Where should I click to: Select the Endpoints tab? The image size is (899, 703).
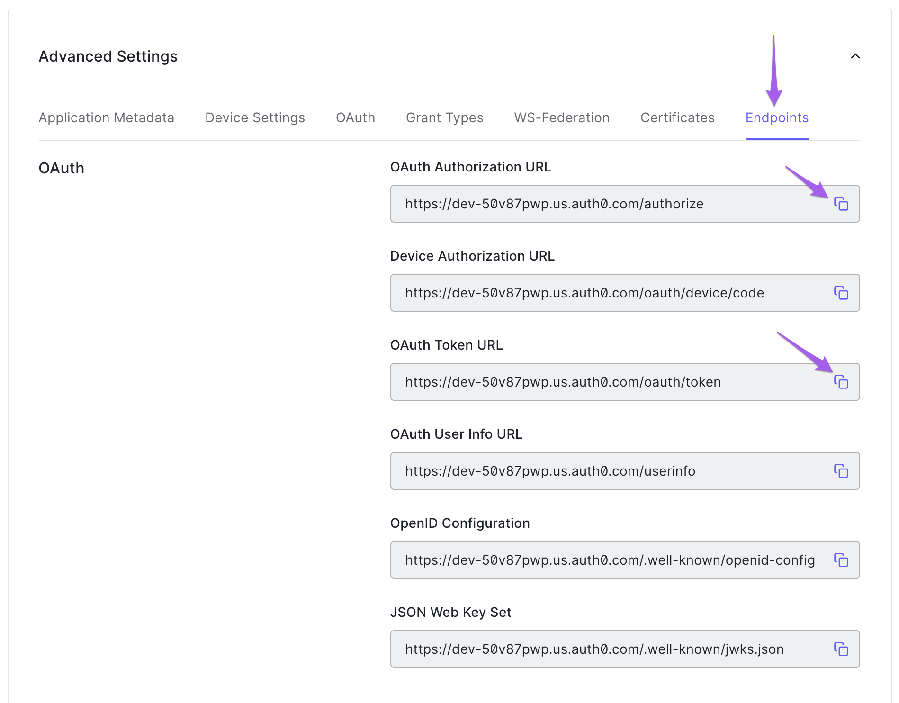[777, 117]
